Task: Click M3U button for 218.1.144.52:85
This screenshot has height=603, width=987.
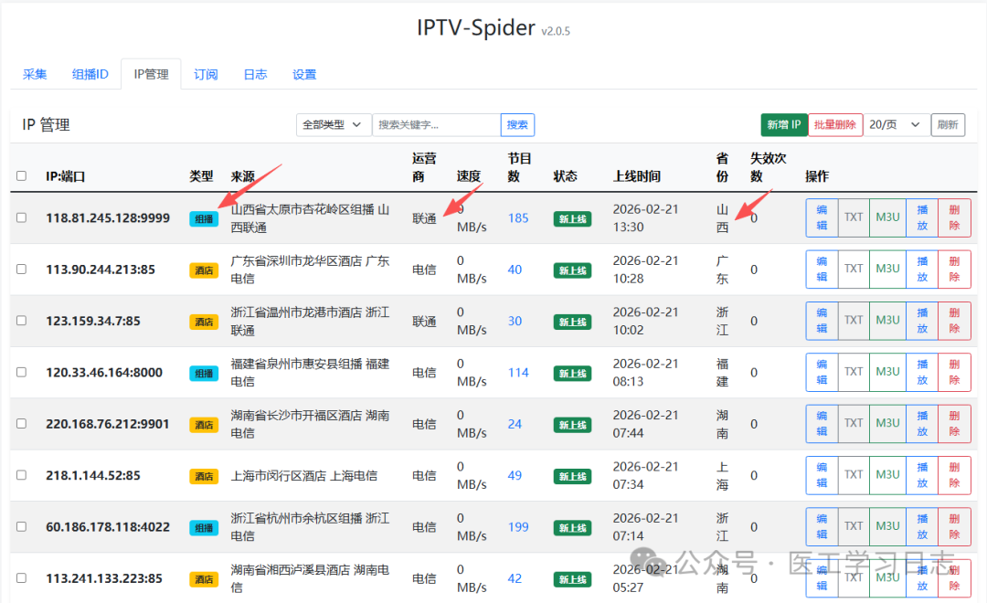Action: coord(887,475)
